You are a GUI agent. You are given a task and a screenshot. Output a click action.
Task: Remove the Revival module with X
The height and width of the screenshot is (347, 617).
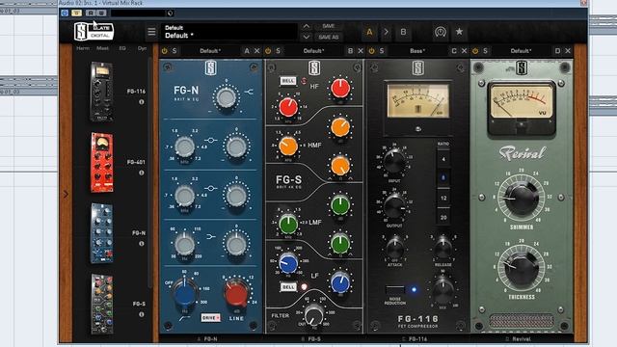568,51
